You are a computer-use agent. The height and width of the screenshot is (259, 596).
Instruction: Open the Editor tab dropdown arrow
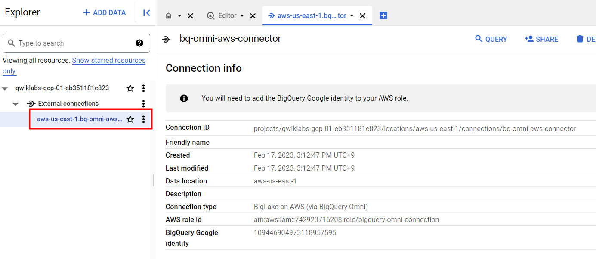tap(242, 16)
